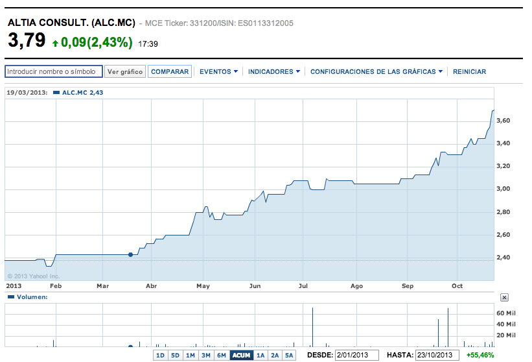The image size is (532, 362).
Task: Show the 1A yearly range
Action: pos(260,356)
